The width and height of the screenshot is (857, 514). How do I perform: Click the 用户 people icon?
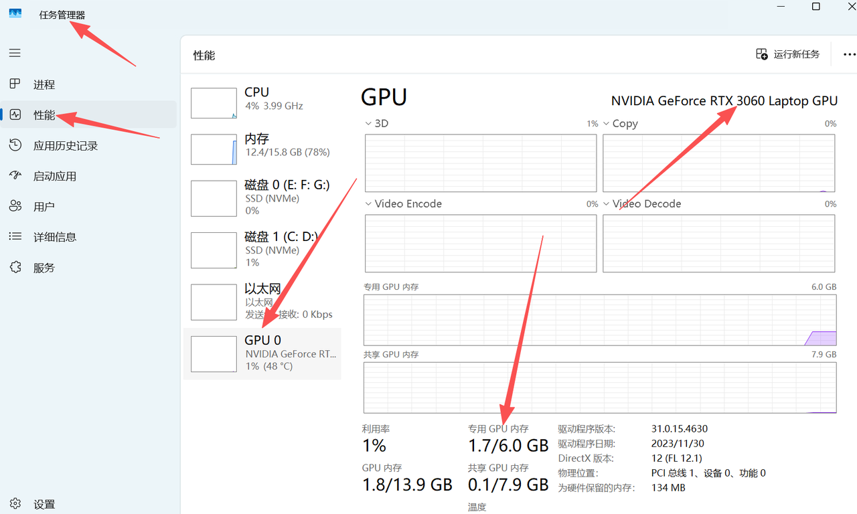tap(15, 206)
